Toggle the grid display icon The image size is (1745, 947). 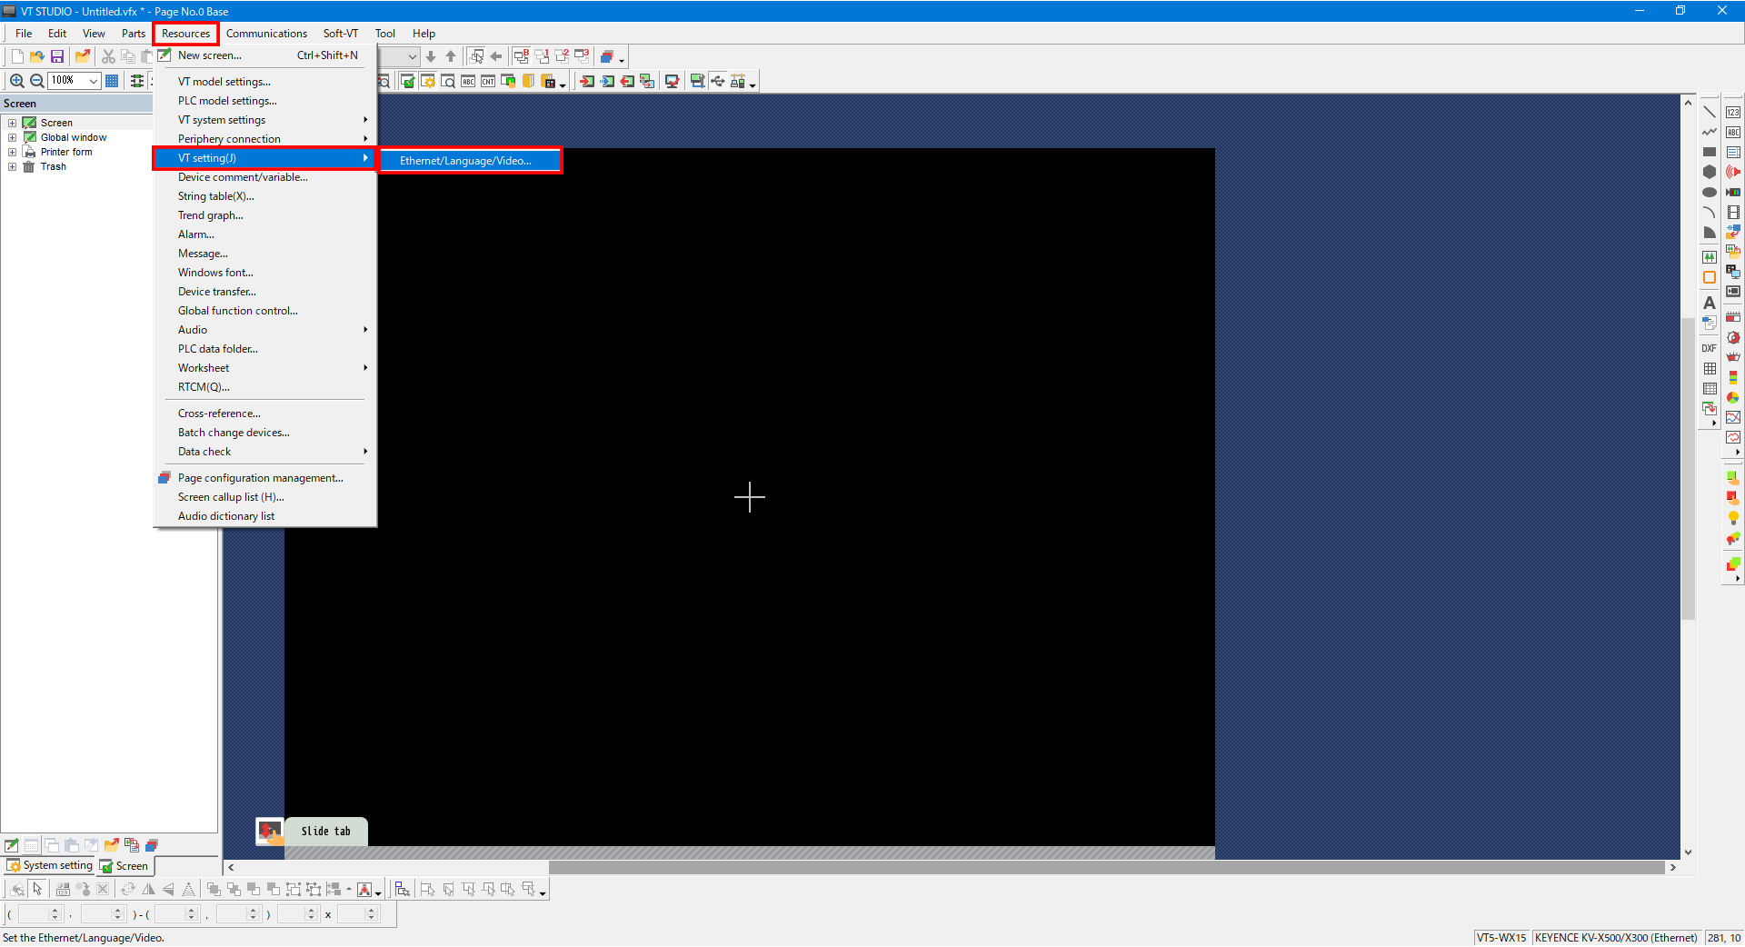click(x=112, y=81)
